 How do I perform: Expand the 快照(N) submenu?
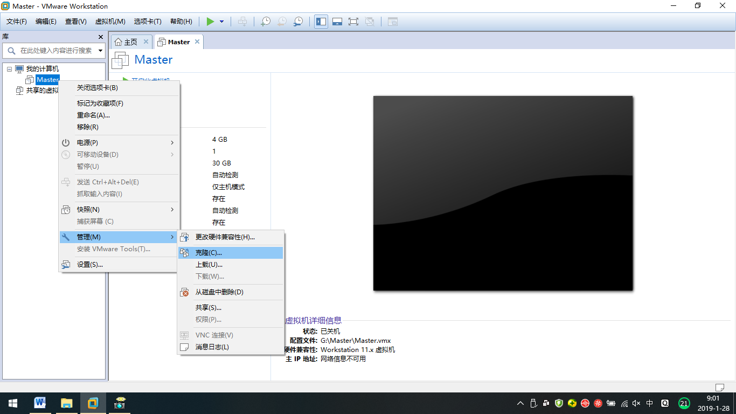[119, 210]
